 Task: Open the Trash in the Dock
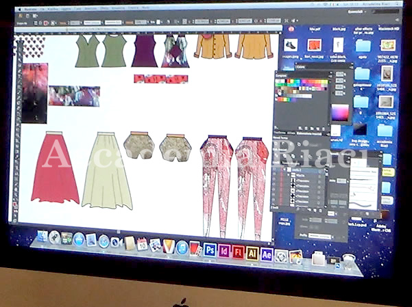click(349, 261)
